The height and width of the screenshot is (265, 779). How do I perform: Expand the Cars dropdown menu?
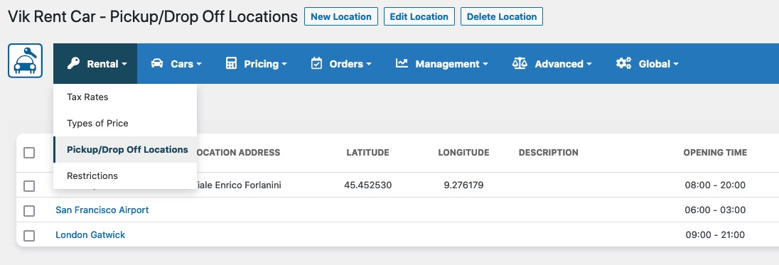click(x=176, y=63)
